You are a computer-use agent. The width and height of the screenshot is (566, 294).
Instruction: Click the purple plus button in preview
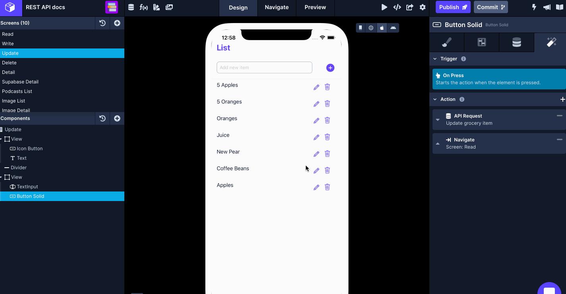click(x=330, y=68)
